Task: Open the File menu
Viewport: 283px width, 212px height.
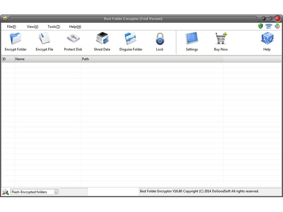Action: click(12, 26)
